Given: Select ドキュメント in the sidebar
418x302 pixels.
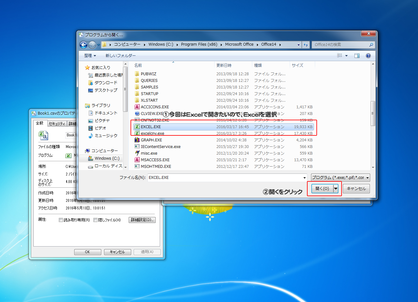Looking at the screenshot, I should [x=106, y=113].
